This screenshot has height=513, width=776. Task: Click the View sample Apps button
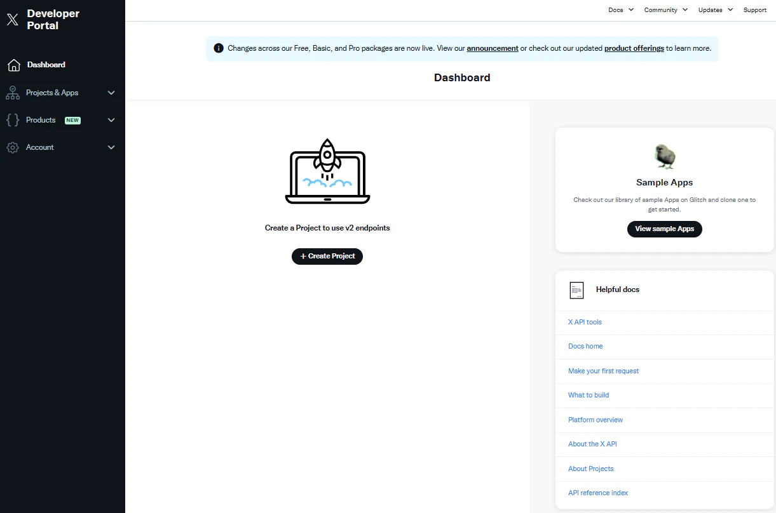(665, 229)
